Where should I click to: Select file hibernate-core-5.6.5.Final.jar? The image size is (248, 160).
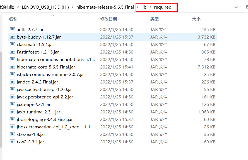46,67
